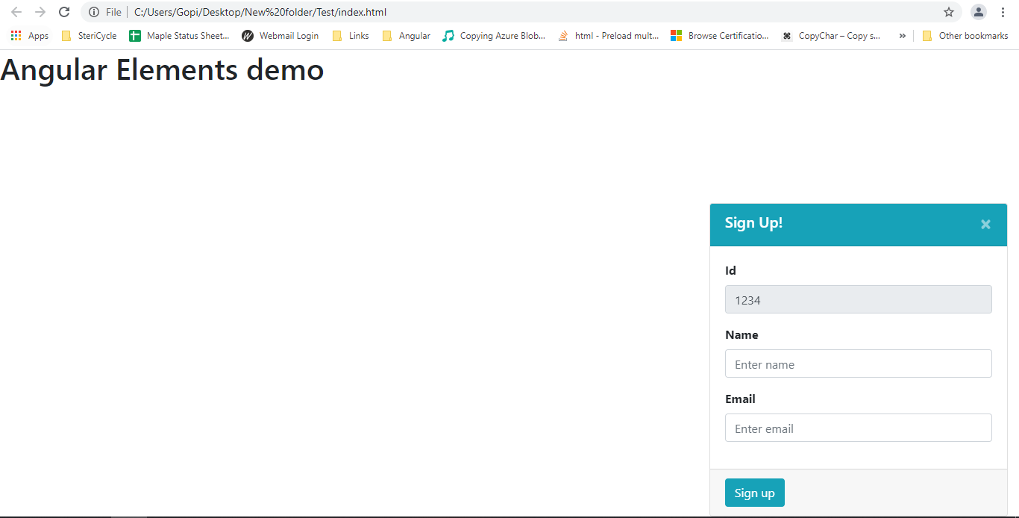
Task: Click the forward navigation arrow
Action: pyautogui.click(x=40, y=12)
